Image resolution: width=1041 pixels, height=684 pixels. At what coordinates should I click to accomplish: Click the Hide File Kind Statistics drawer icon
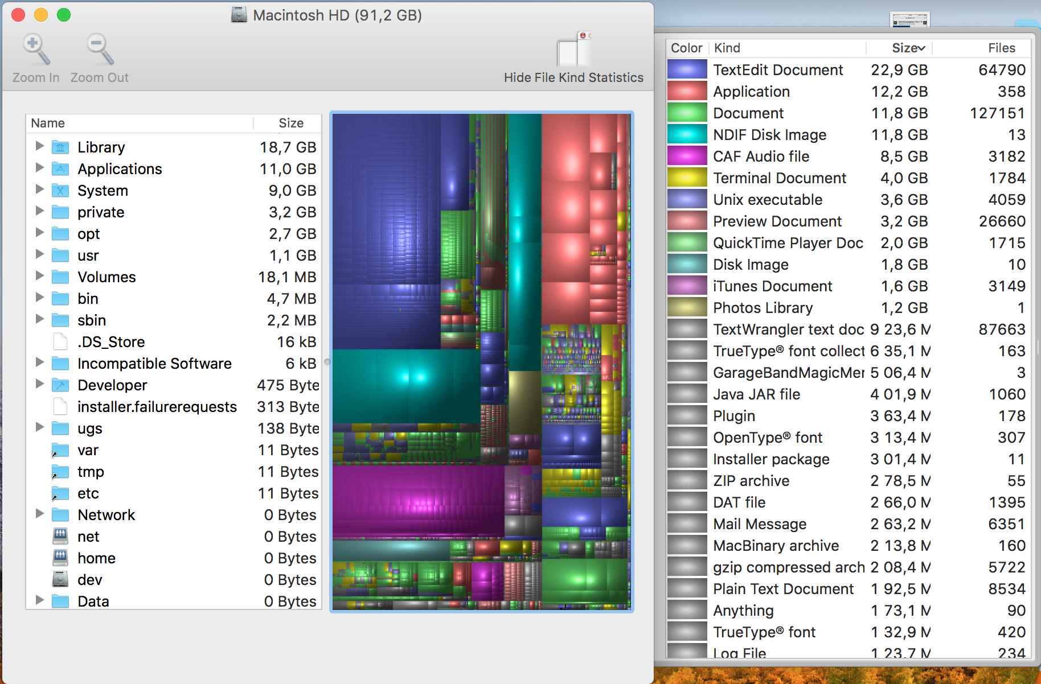click(x=573, y=50)
